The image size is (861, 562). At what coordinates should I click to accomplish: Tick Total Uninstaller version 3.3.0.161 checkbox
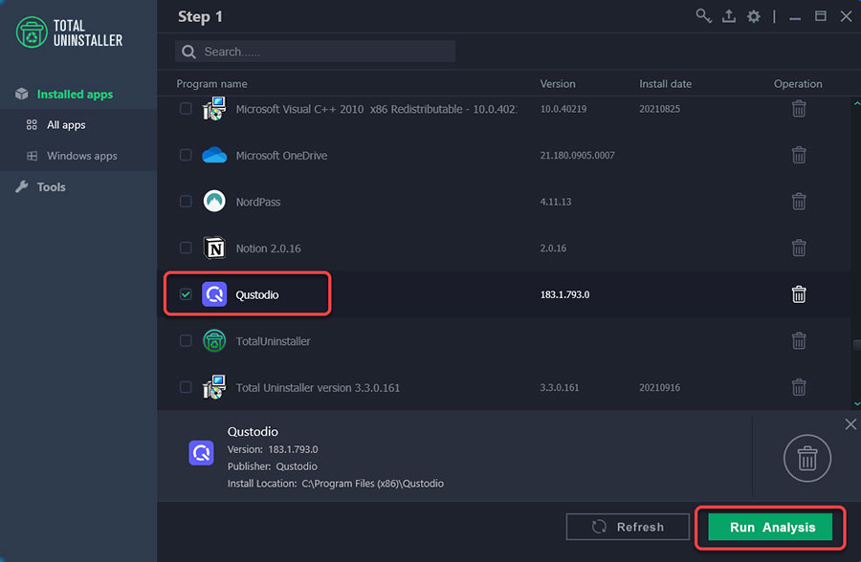pos(186,387)
